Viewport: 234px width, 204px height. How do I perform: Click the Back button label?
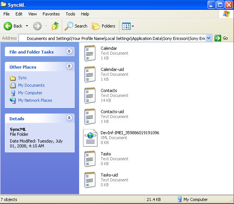point(18,26)
